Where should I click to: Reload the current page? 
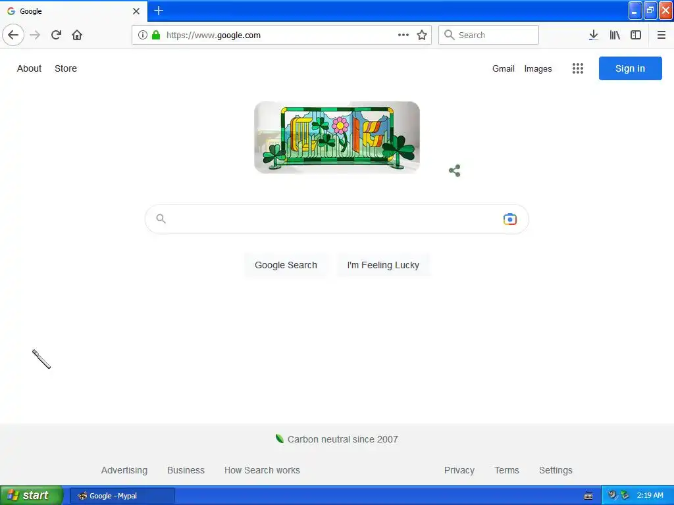click(x=56, y=35)
